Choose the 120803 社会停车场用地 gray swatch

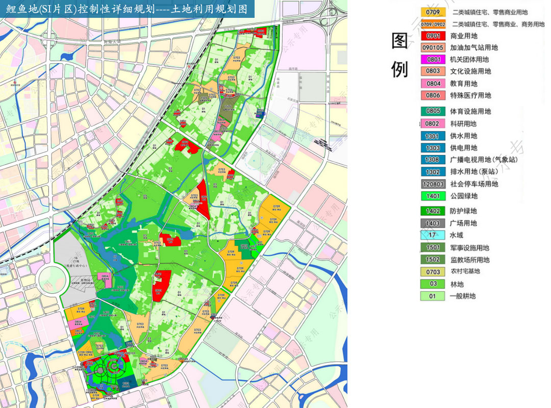click(x=433, y=184)
